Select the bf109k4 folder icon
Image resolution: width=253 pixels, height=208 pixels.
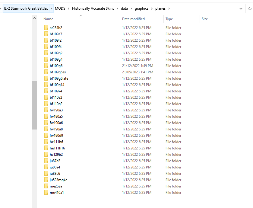tap(46, 91)
